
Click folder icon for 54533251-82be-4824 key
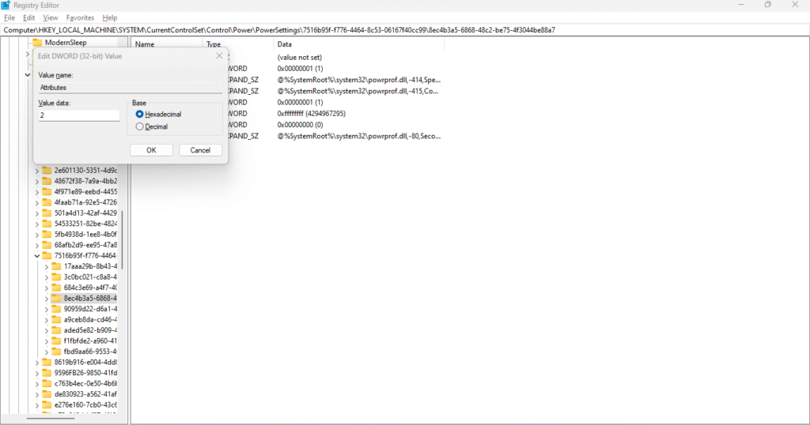tap(47, 224)
